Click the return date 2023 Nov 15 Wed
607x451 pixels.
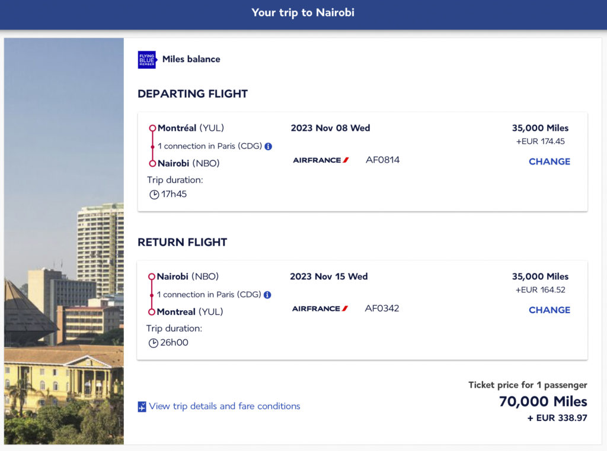(328, 276)
